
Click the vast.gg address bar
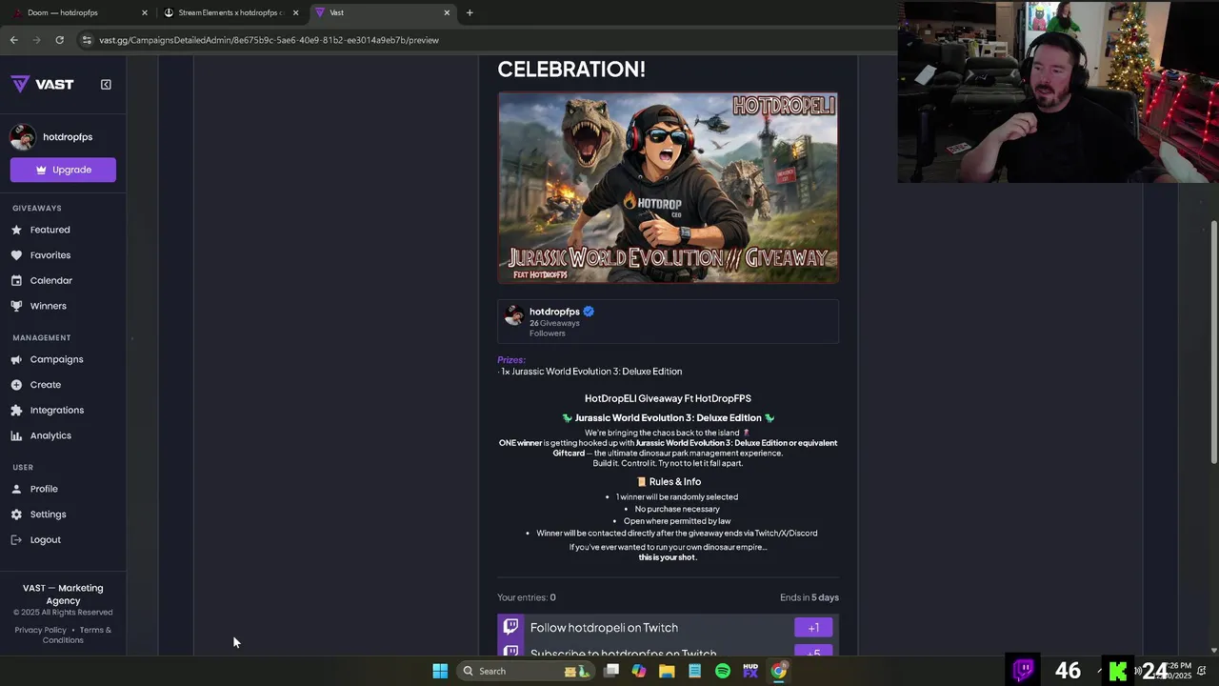pyautogui.click(x=486, y=40)
